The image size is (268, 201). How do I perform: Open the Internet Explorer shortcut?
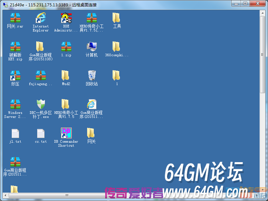pos(41,18)
